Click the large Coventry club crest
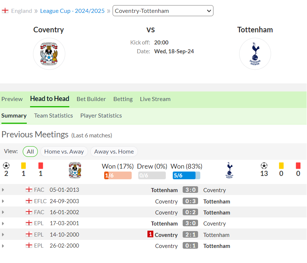The height and width of the screenshot is (263, 307). [x=49, y=54]
